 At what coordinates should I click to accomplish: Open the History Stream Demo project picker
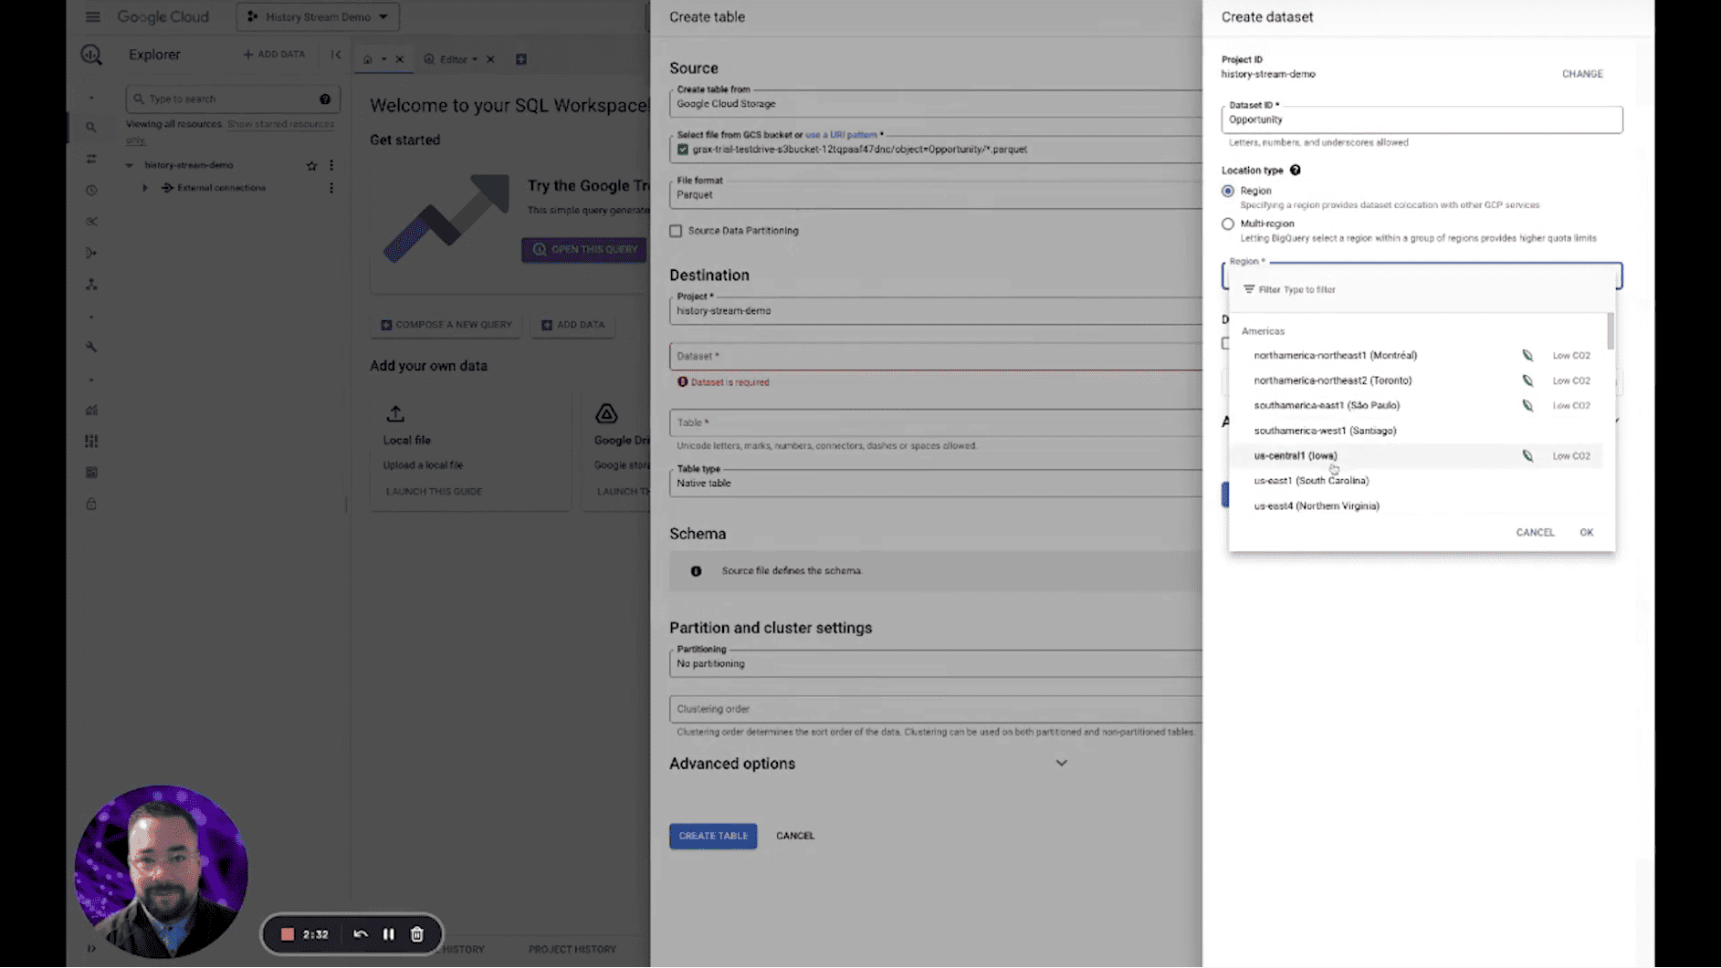pyautogui.click(x=318, y=16)
